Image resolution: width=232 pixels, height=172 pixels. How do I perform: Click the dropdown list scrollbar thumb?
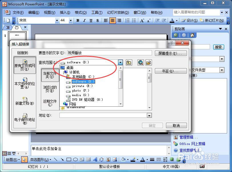[x=121, y=80]
